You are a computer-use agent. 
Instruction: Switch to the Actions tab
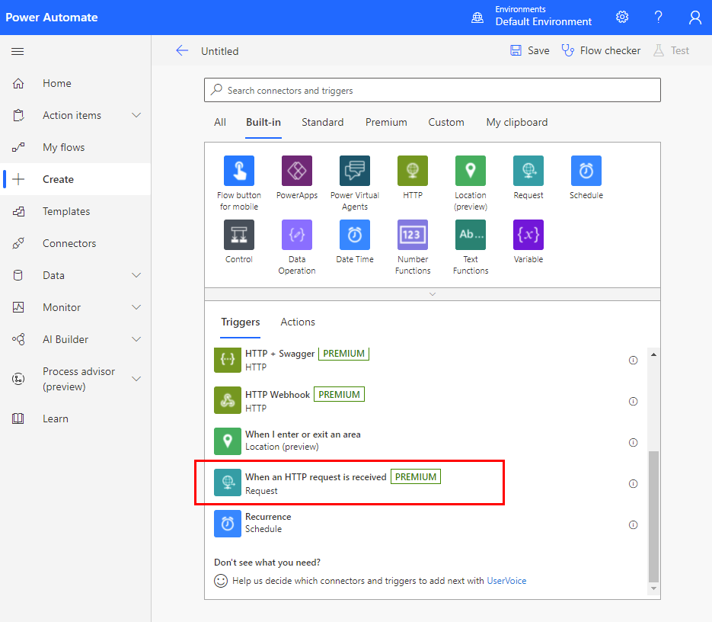[298, 322]
